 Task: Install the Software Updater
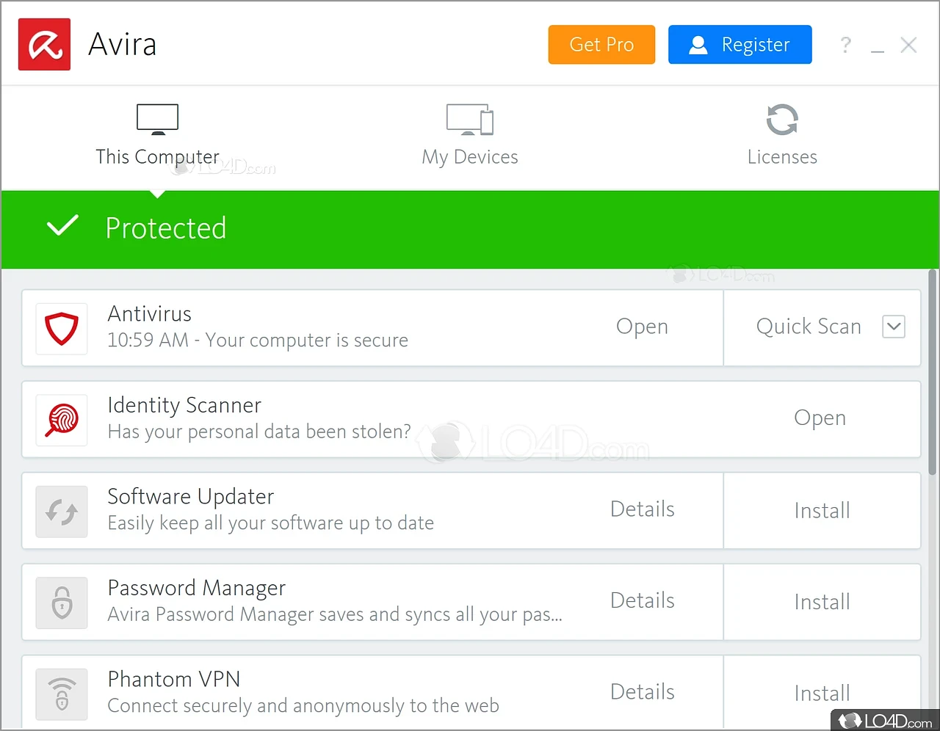point(822,511)
